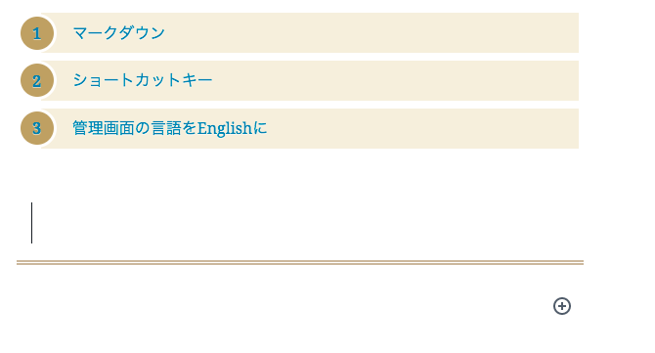Open the ショートカットキー link
The height and width of the screenshot is (353, 655).
pyautogui.click(x=143, y=80)
